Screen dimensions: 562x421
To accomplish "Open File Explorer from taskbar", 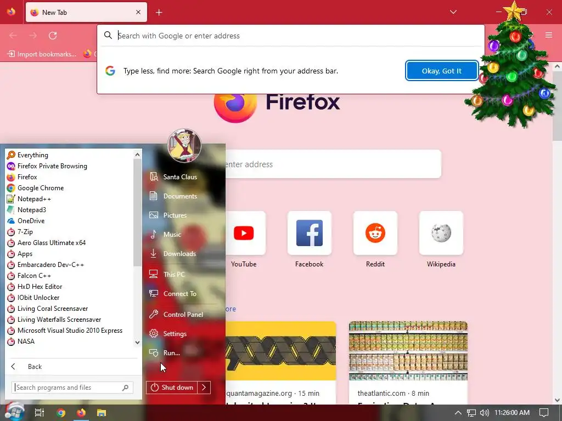I will point(102,413).
